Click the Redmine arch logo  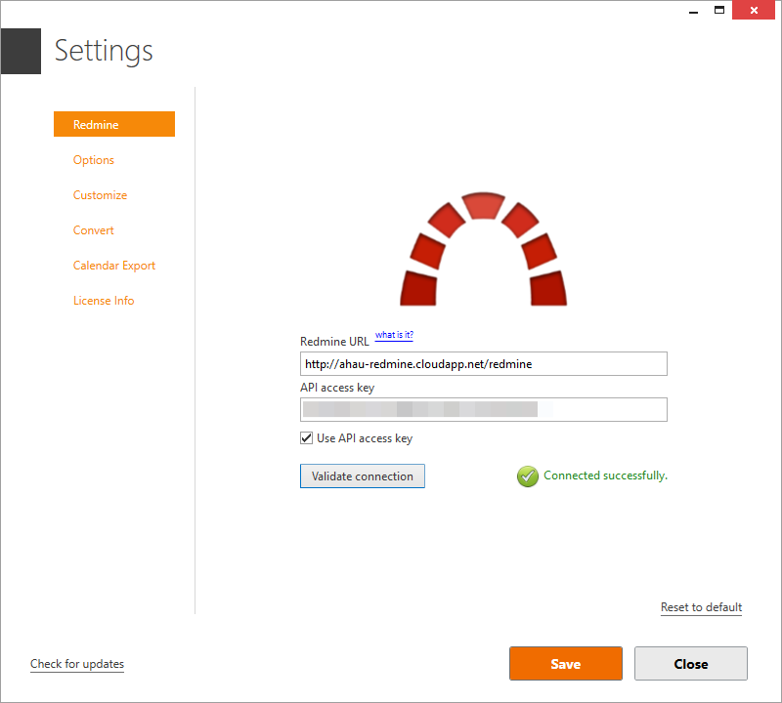coord(483,250)
